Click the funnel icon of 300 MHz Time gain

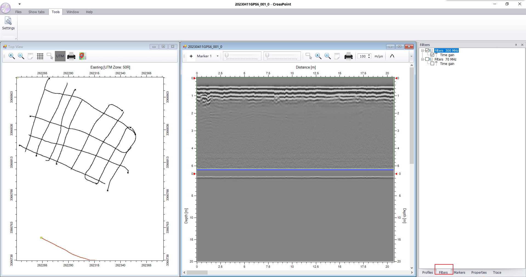pyautogui.click(x=437, y=55)
